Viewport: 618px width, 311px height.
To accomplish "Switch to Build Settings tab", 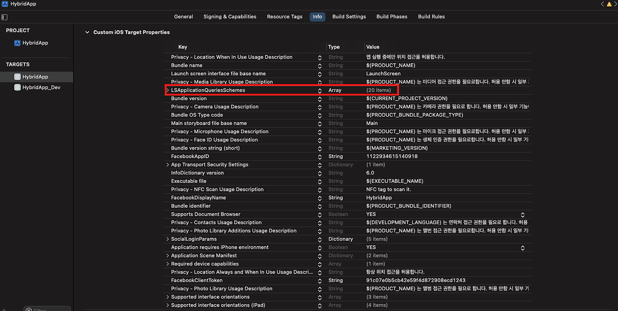I will point(349,17).
